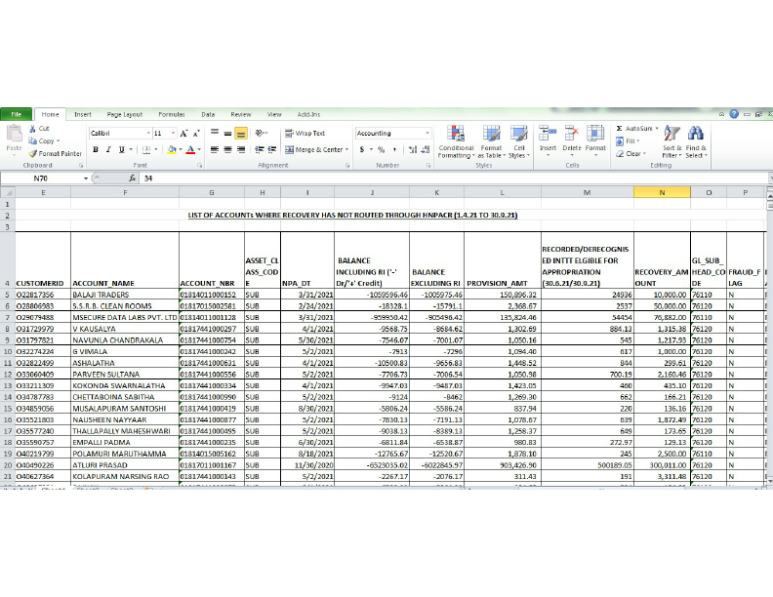
Task: Switch to Insert tab
Action: click(x=83, y=115)
